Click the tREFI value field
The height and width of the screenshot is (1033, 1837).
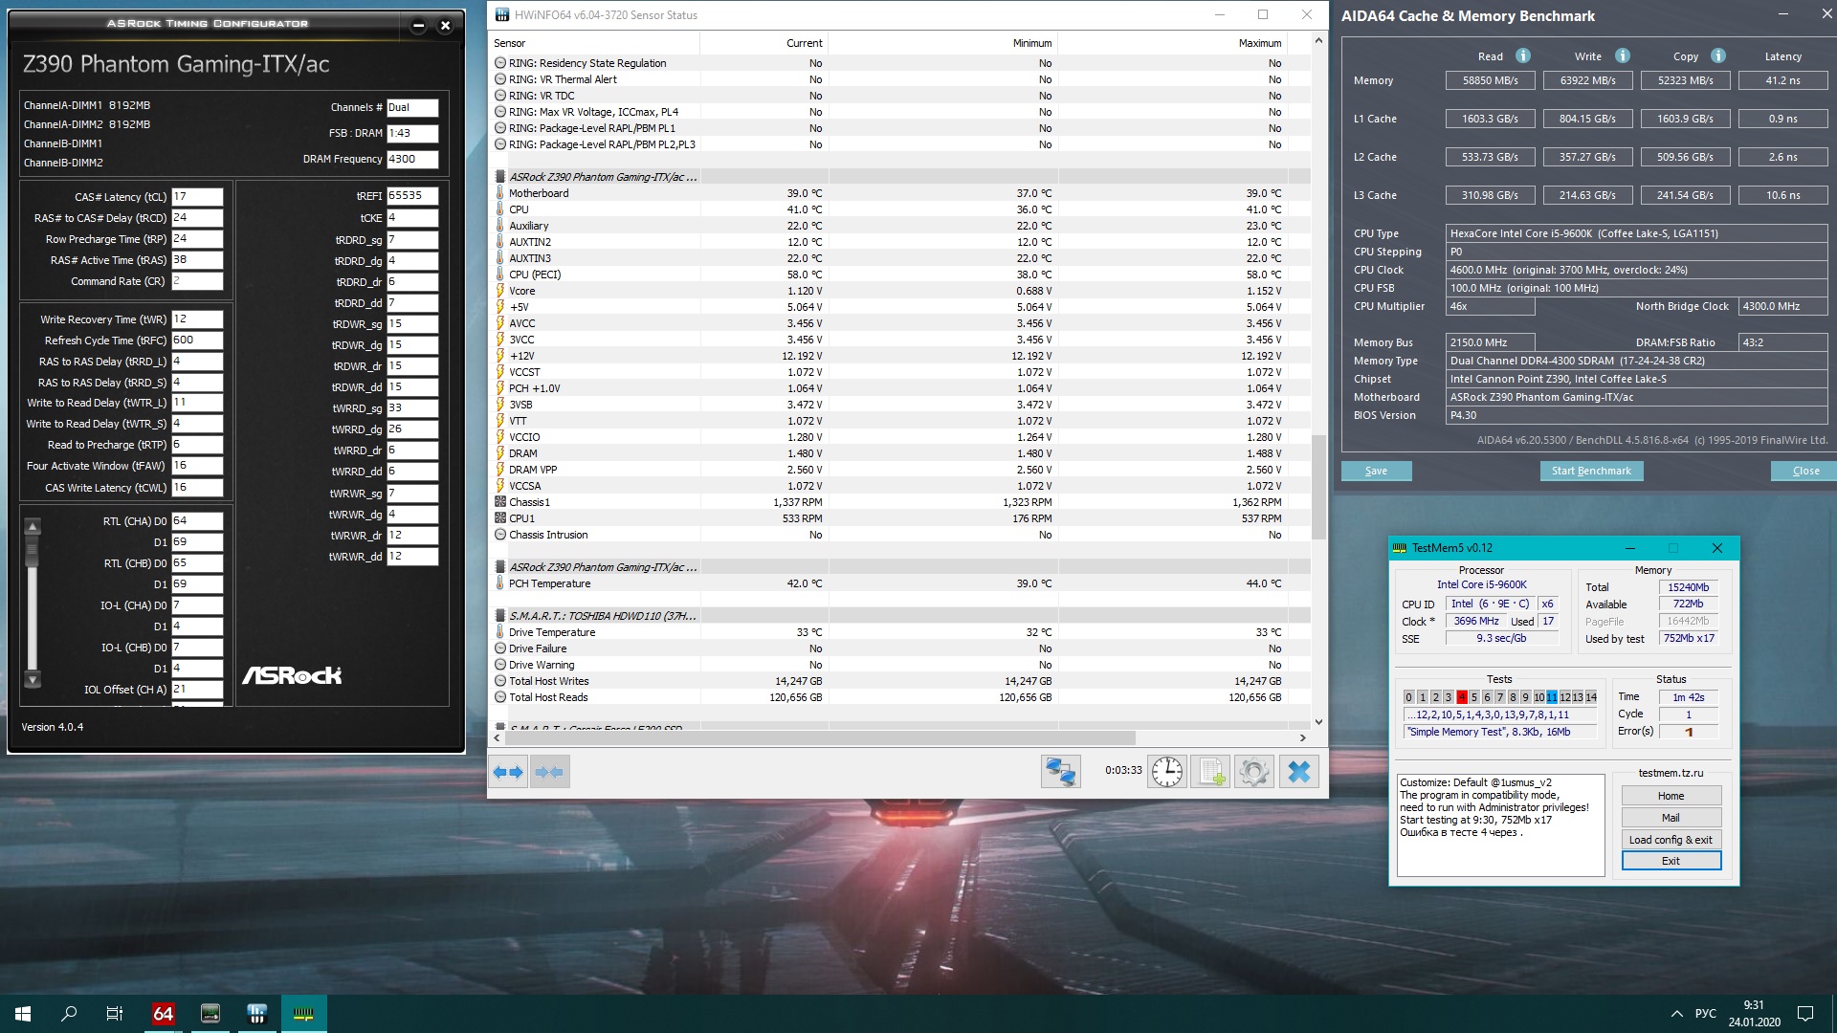click(x=412, y=195)
